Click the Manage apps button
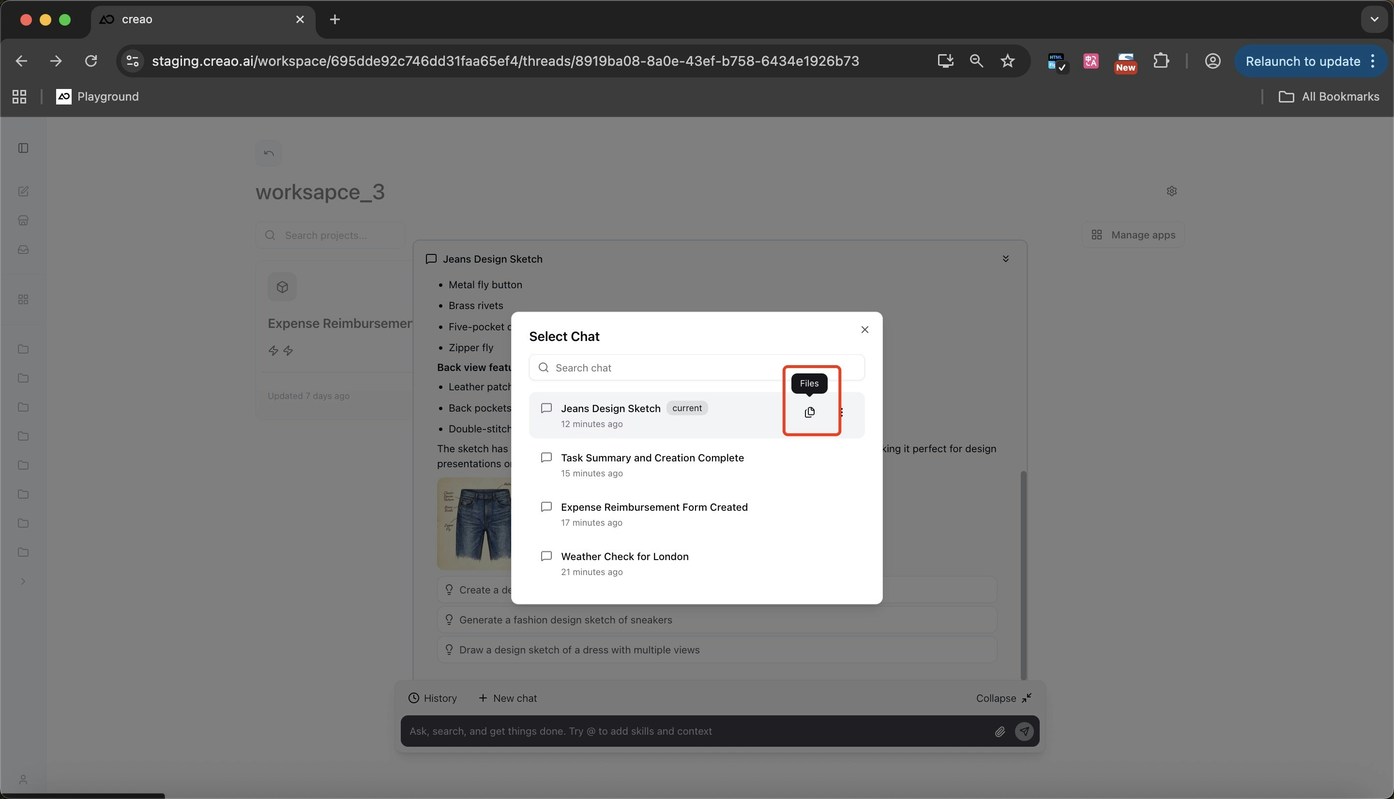 tap(1133, 235)
